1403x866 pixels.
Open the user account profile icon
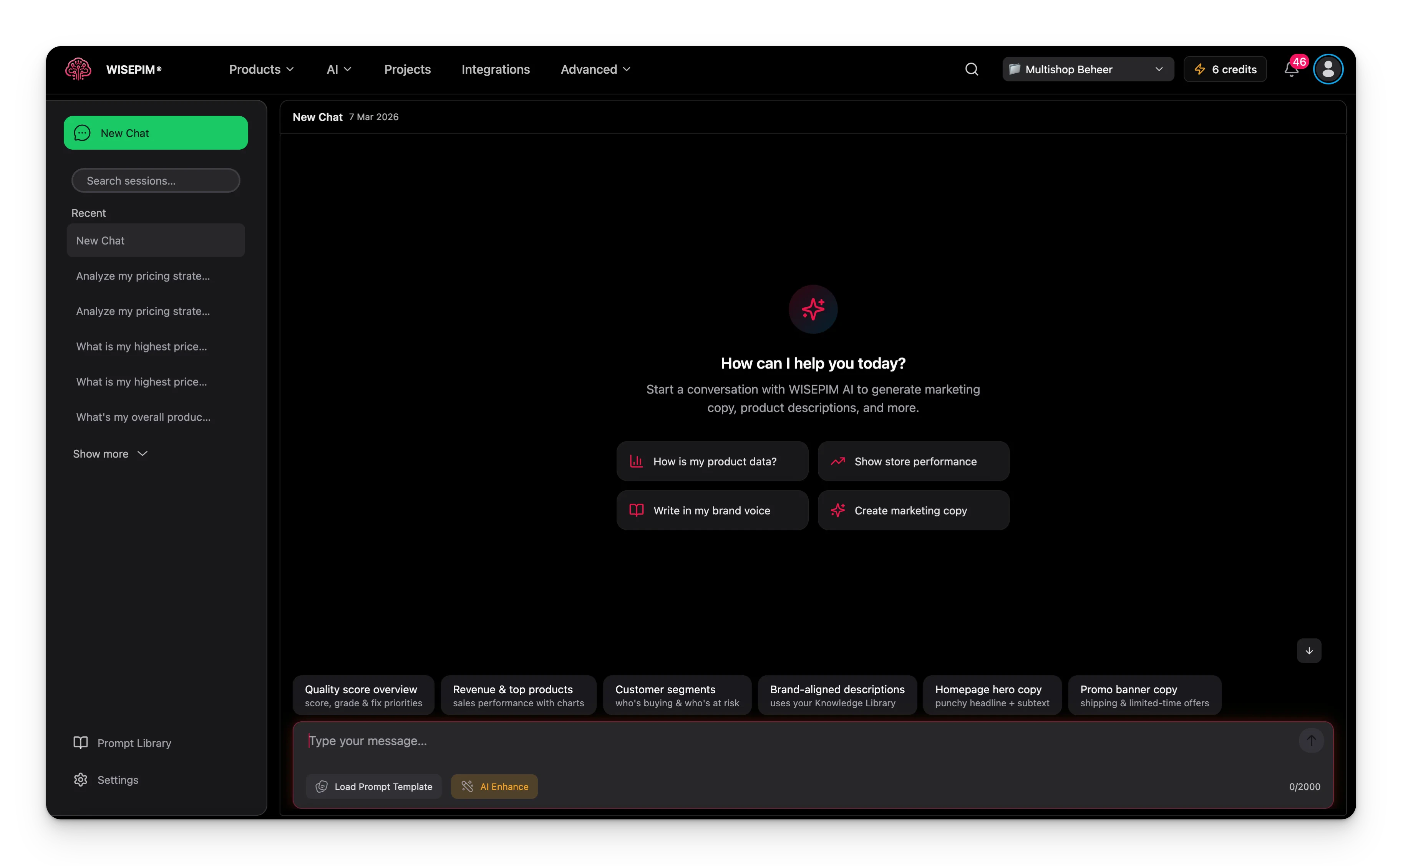[x=1328, y=69]
